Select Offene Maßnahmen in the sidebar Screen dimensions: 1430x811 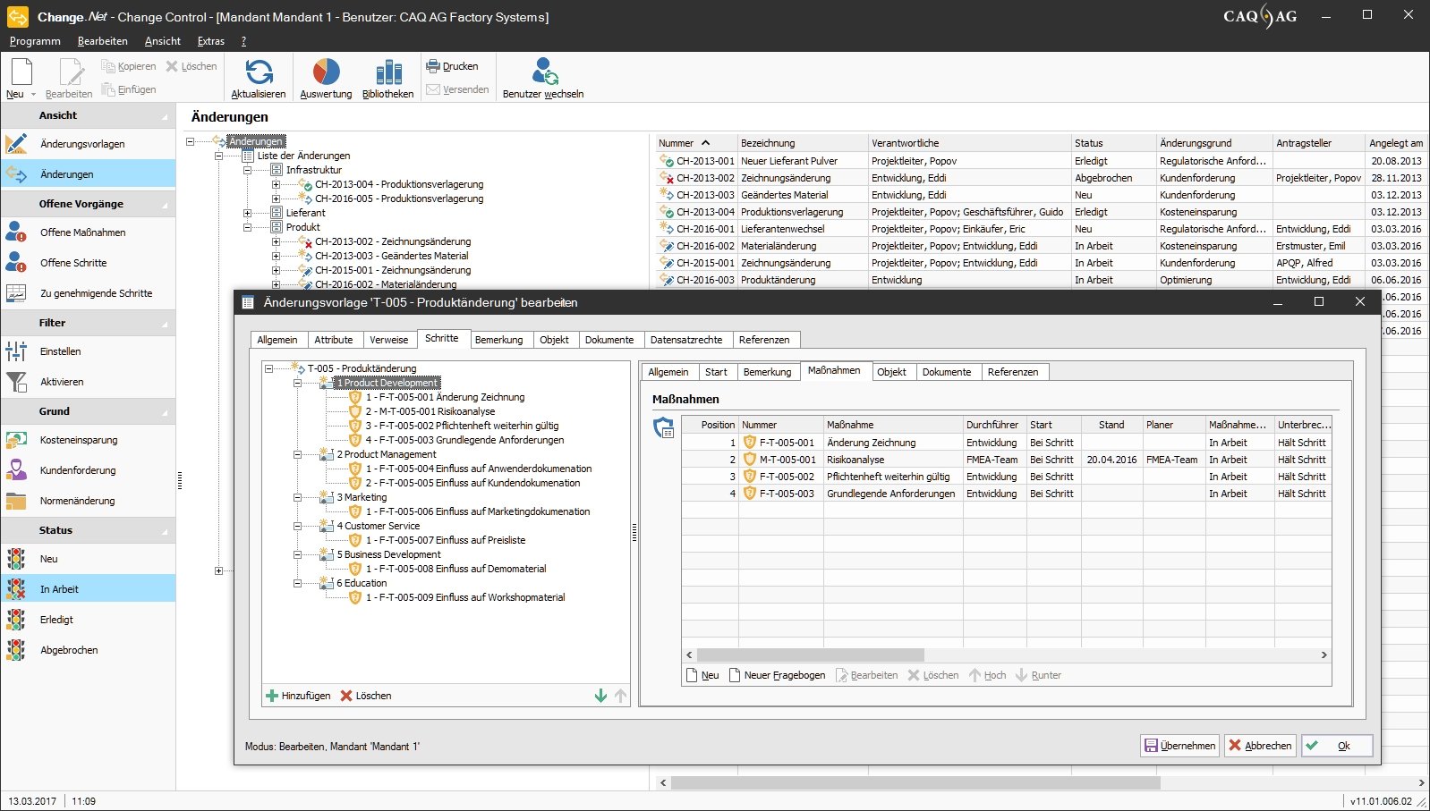click(x=82, y=232)
